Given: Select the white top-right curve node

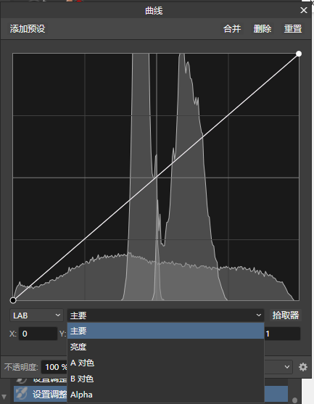Looking at the screenshot, I should point(299,54).
